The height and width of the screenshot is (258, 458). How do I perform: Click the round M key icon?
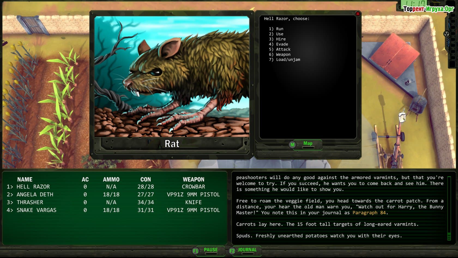pos(292,145)
